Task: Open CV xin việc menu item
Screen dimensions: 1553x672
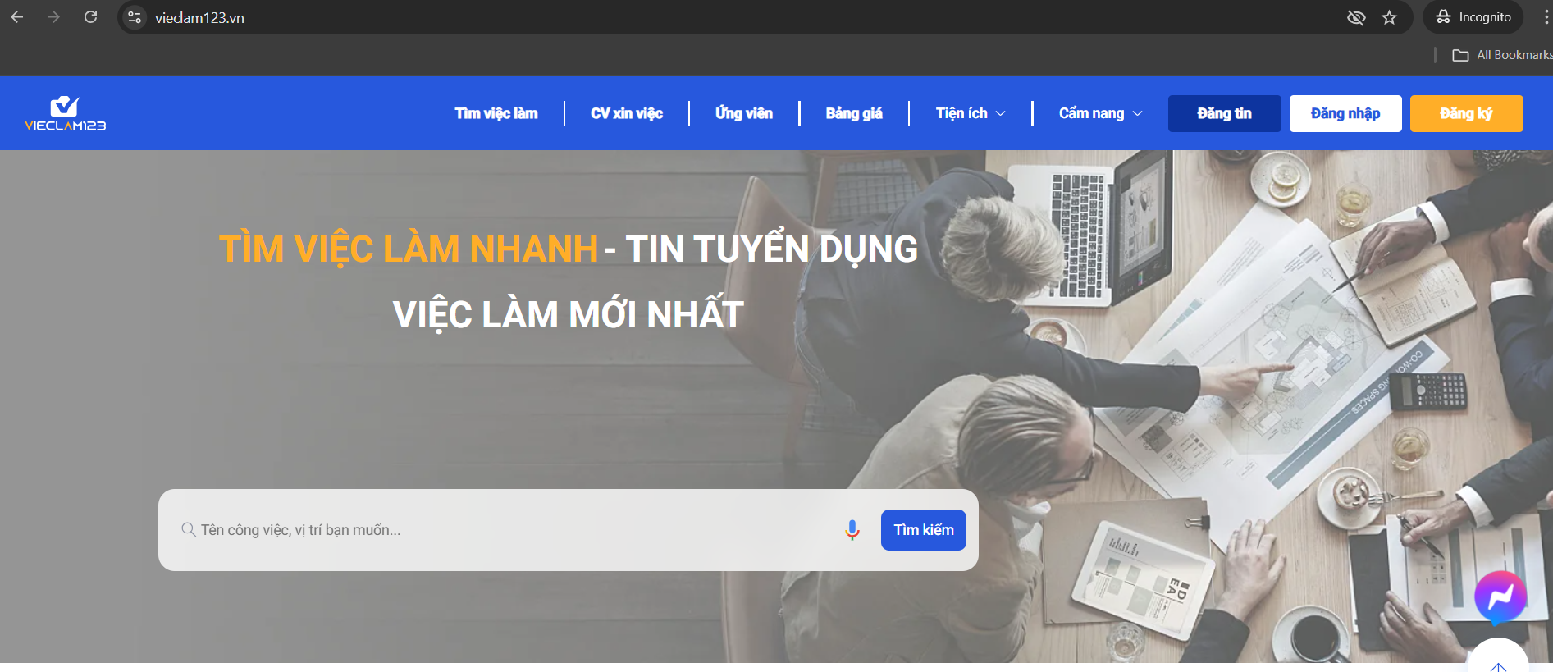Action: click(627, 113)
